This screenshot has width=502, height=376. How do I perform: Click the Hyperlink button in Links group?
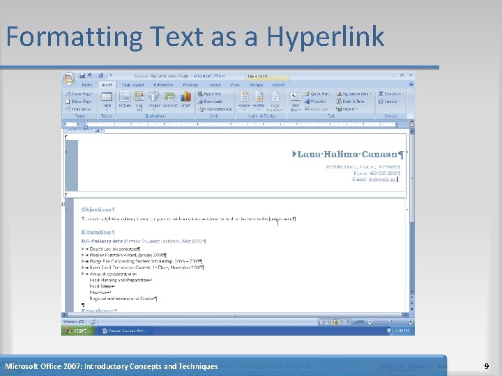(x=209, y=94)
